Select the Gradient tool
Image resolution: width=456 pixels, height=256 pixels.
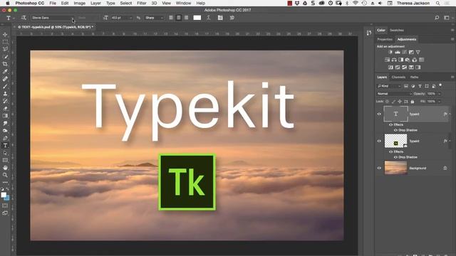pos(5,116)
